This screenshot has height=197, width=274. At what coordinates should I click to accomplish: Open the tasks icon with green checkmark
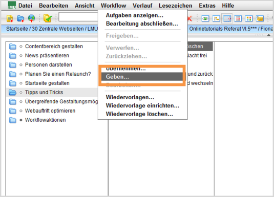[48, 18]
